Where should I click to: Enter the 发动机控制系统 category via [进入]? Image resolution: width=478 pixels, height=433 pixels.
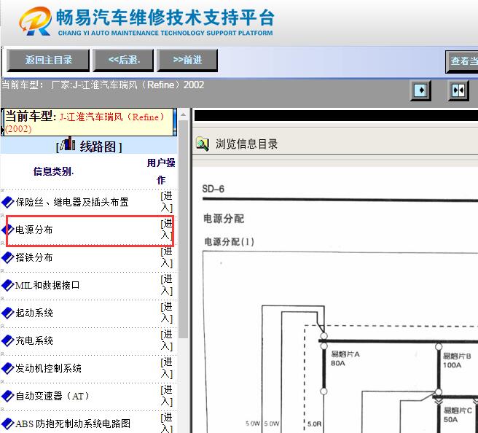(166, 368)
